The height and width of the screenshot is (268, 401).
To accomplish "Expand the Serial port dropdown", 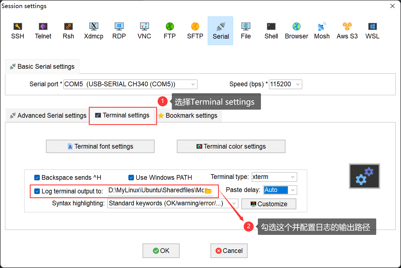I will 193,84.
